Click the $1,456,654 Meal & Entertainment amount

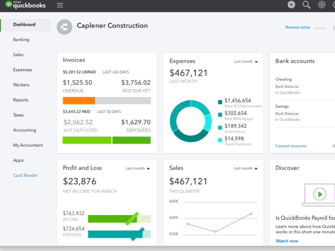238,100
